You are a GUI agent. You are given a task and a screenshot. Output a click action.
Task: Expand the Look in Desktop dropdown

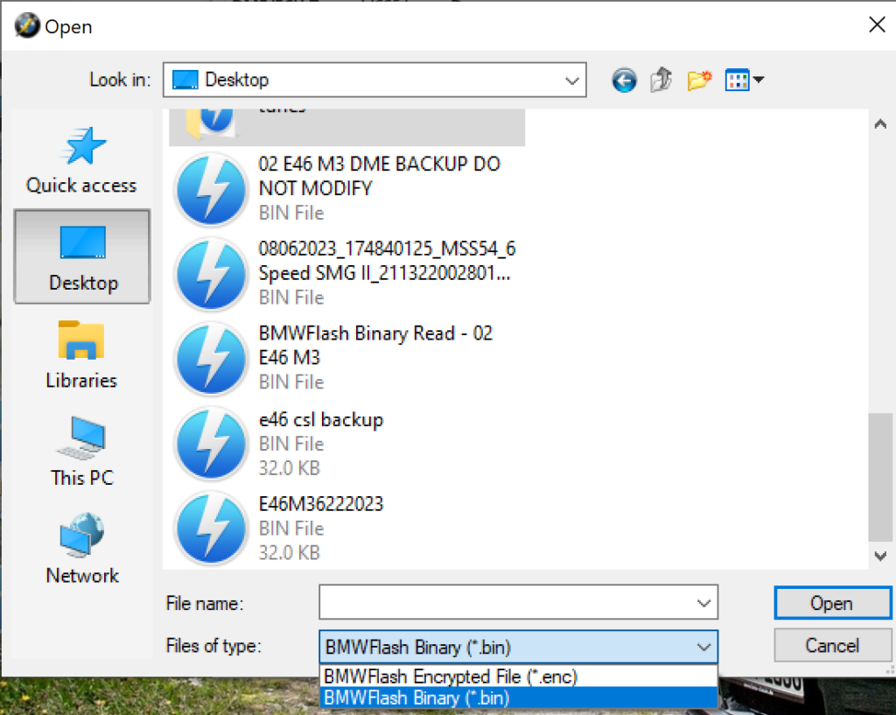point(572,81)
